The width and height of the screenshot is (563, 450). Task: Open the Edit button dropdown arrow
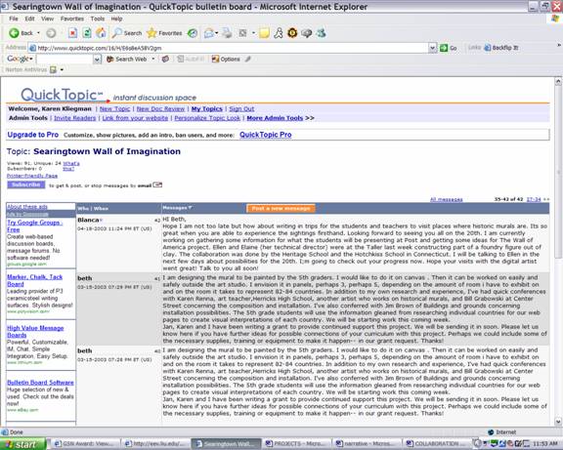point(253,33)
